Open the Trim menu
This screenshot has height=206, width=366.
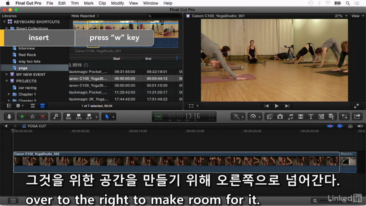point(75,3)
